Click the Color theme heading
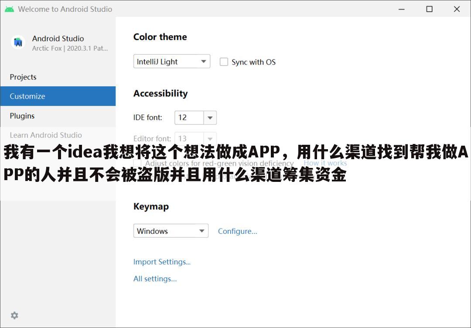The width and height of the screenshot is (471, 328). point(160,37)
